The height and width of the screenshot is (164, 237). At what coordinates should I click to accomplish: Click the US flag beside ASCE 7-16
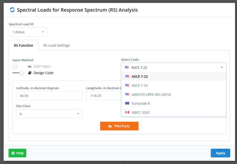(127, 85)
